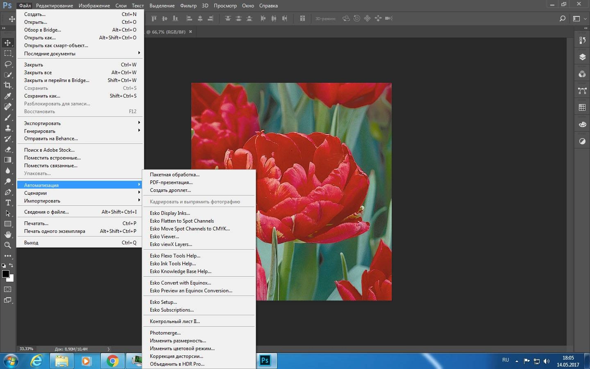The height and width of the screenshot is (369, 590).
Task: Open Google Chrome from the taskbar
Action: click(112, 361)
